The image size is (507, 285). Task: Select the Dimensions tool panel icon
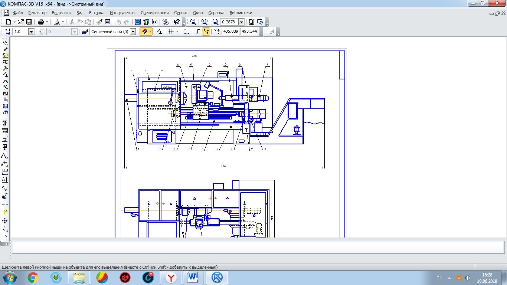pos(5,49)
